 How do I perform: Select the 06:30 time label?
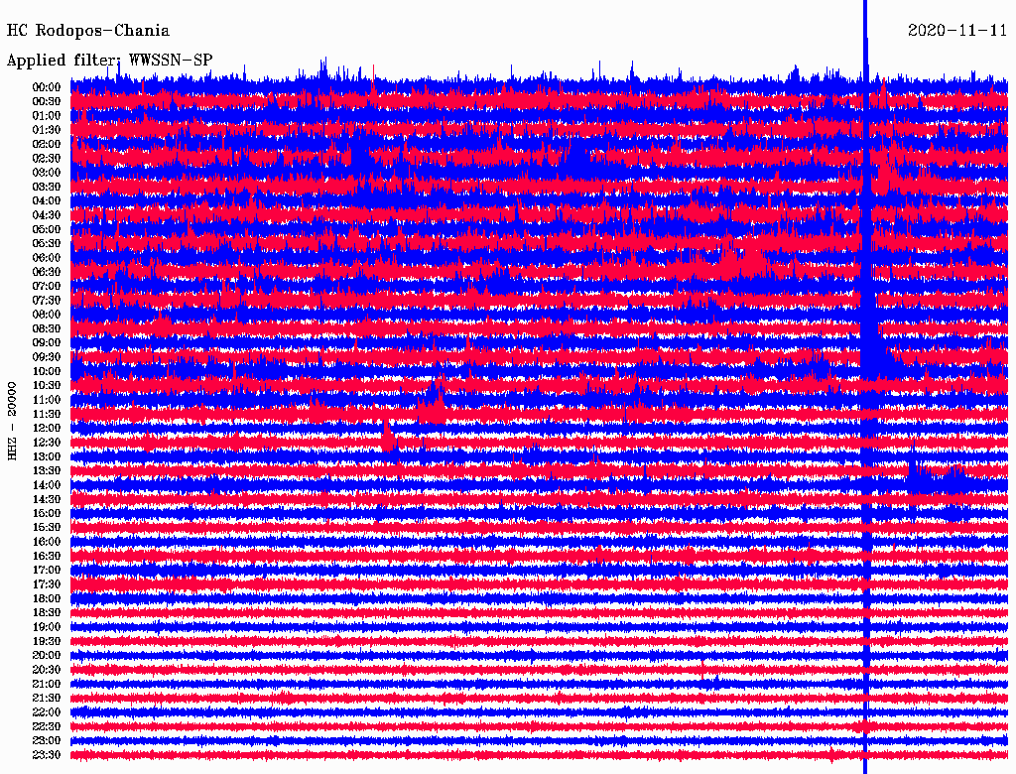[x=47, y=272]
